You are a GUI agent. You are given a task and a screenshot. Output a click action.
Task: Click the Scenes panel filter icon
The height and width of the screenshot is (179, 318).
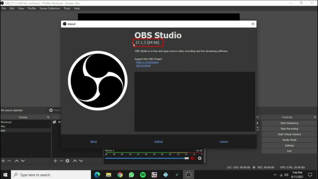pos(48,117)
